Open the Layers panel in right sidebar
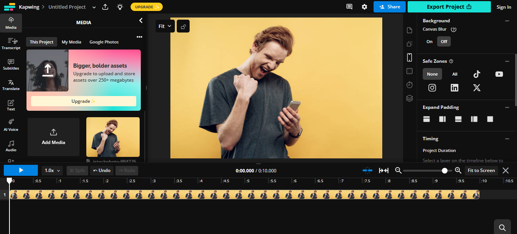This screenshot has width=517, height=234. coord(409,98)
